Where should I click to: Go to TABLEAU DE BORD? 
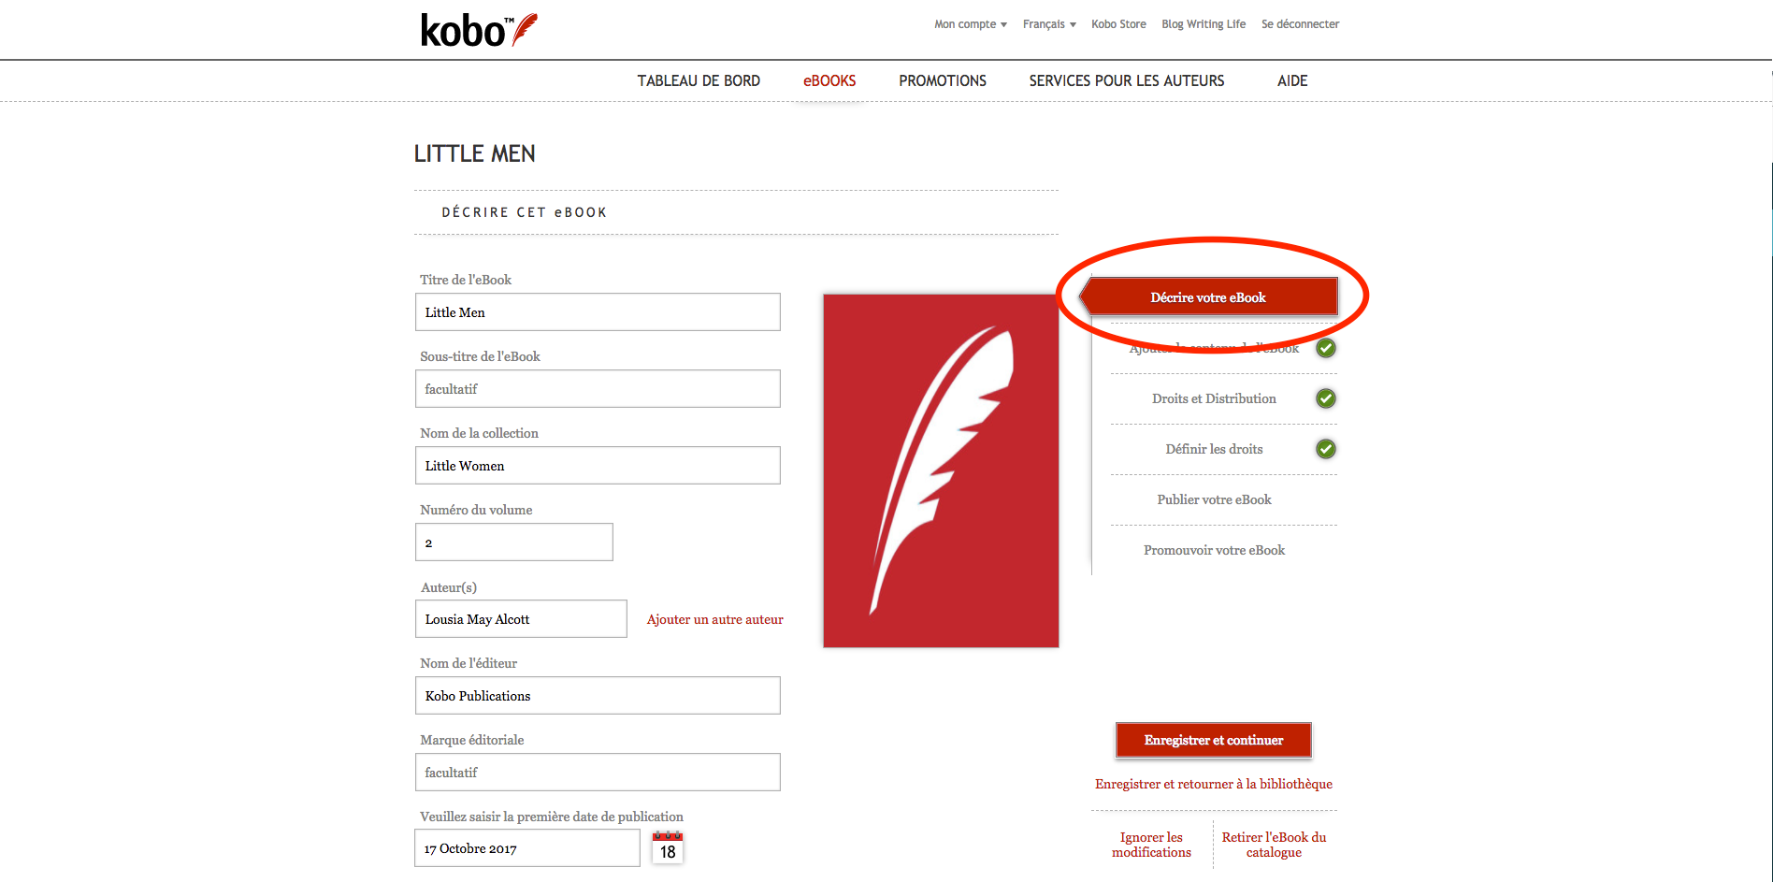click(699, 81)
